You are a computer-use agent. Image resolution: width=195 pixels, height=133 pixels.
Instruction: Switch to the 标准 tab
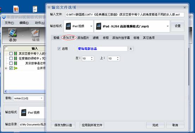click(136, 38)
